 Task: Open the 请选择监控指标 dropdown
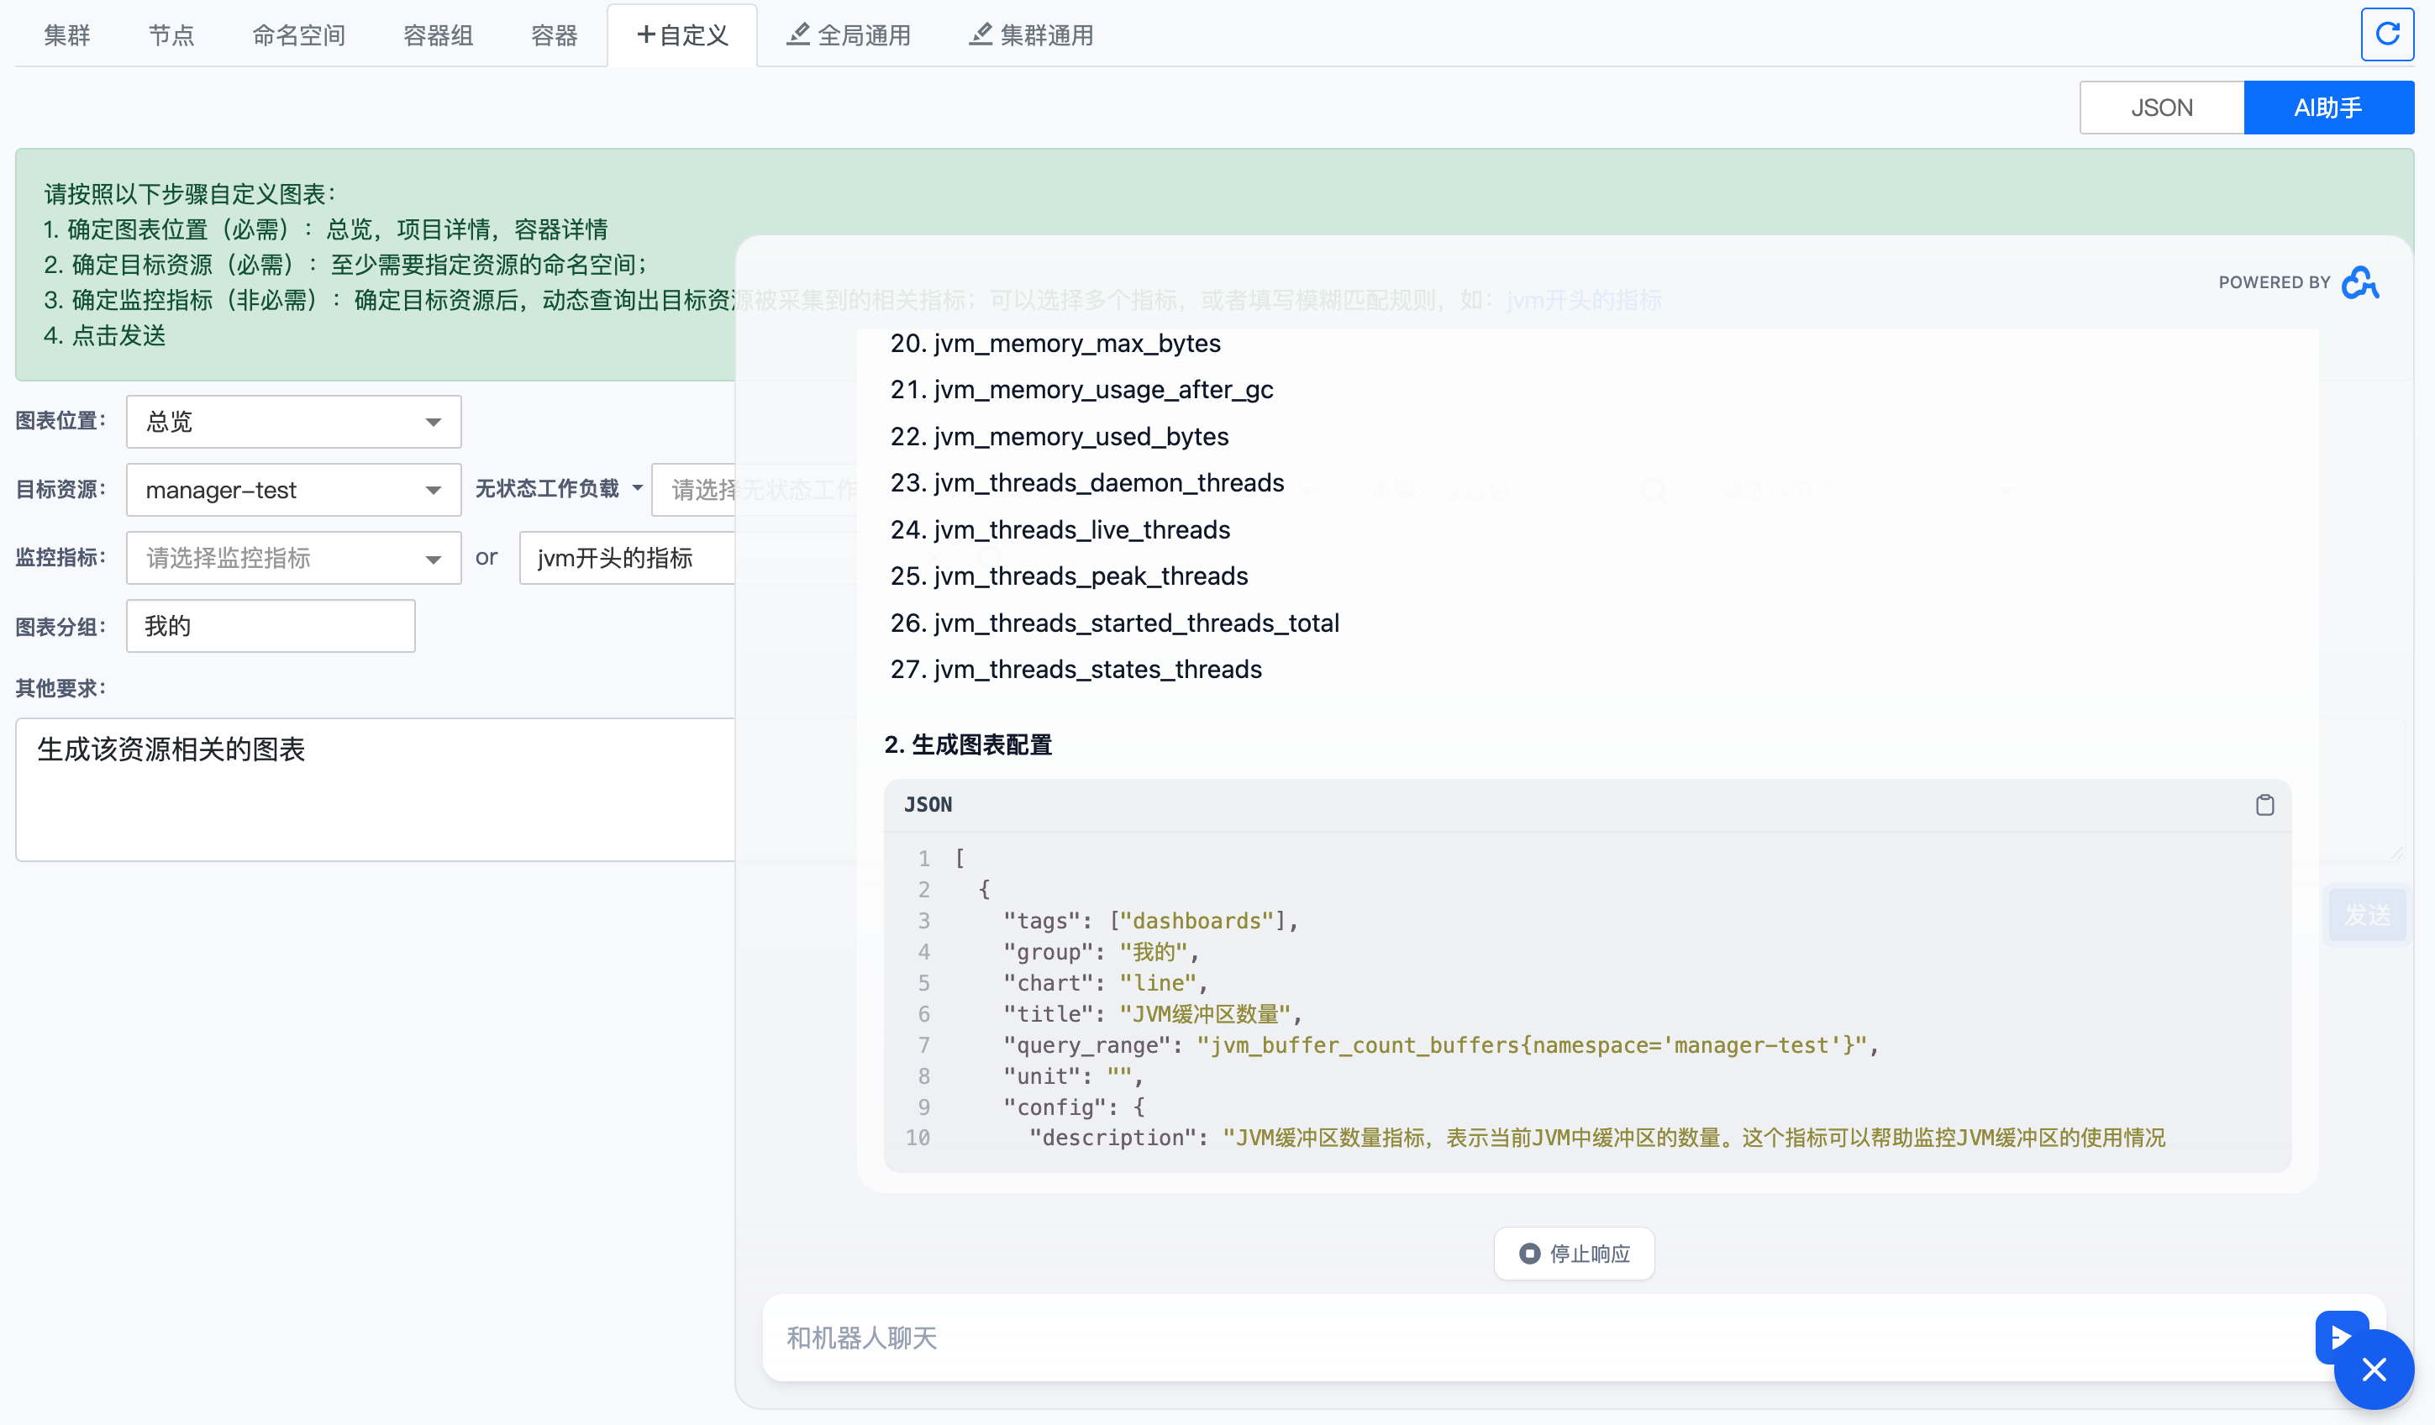(292, 557)
